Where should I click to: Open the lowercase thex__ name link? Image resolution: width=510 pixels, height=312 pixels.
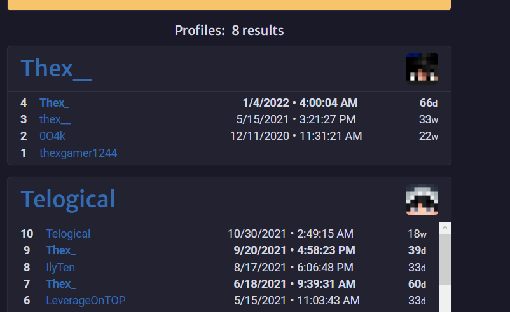tap(55, 119)
